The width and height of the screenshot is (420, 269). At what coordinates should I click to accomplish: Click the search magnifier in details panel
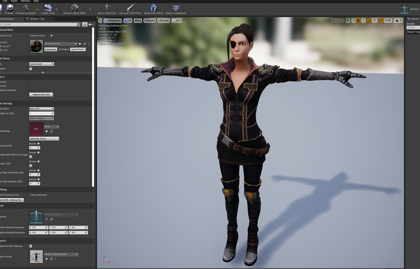coord(79,24)
